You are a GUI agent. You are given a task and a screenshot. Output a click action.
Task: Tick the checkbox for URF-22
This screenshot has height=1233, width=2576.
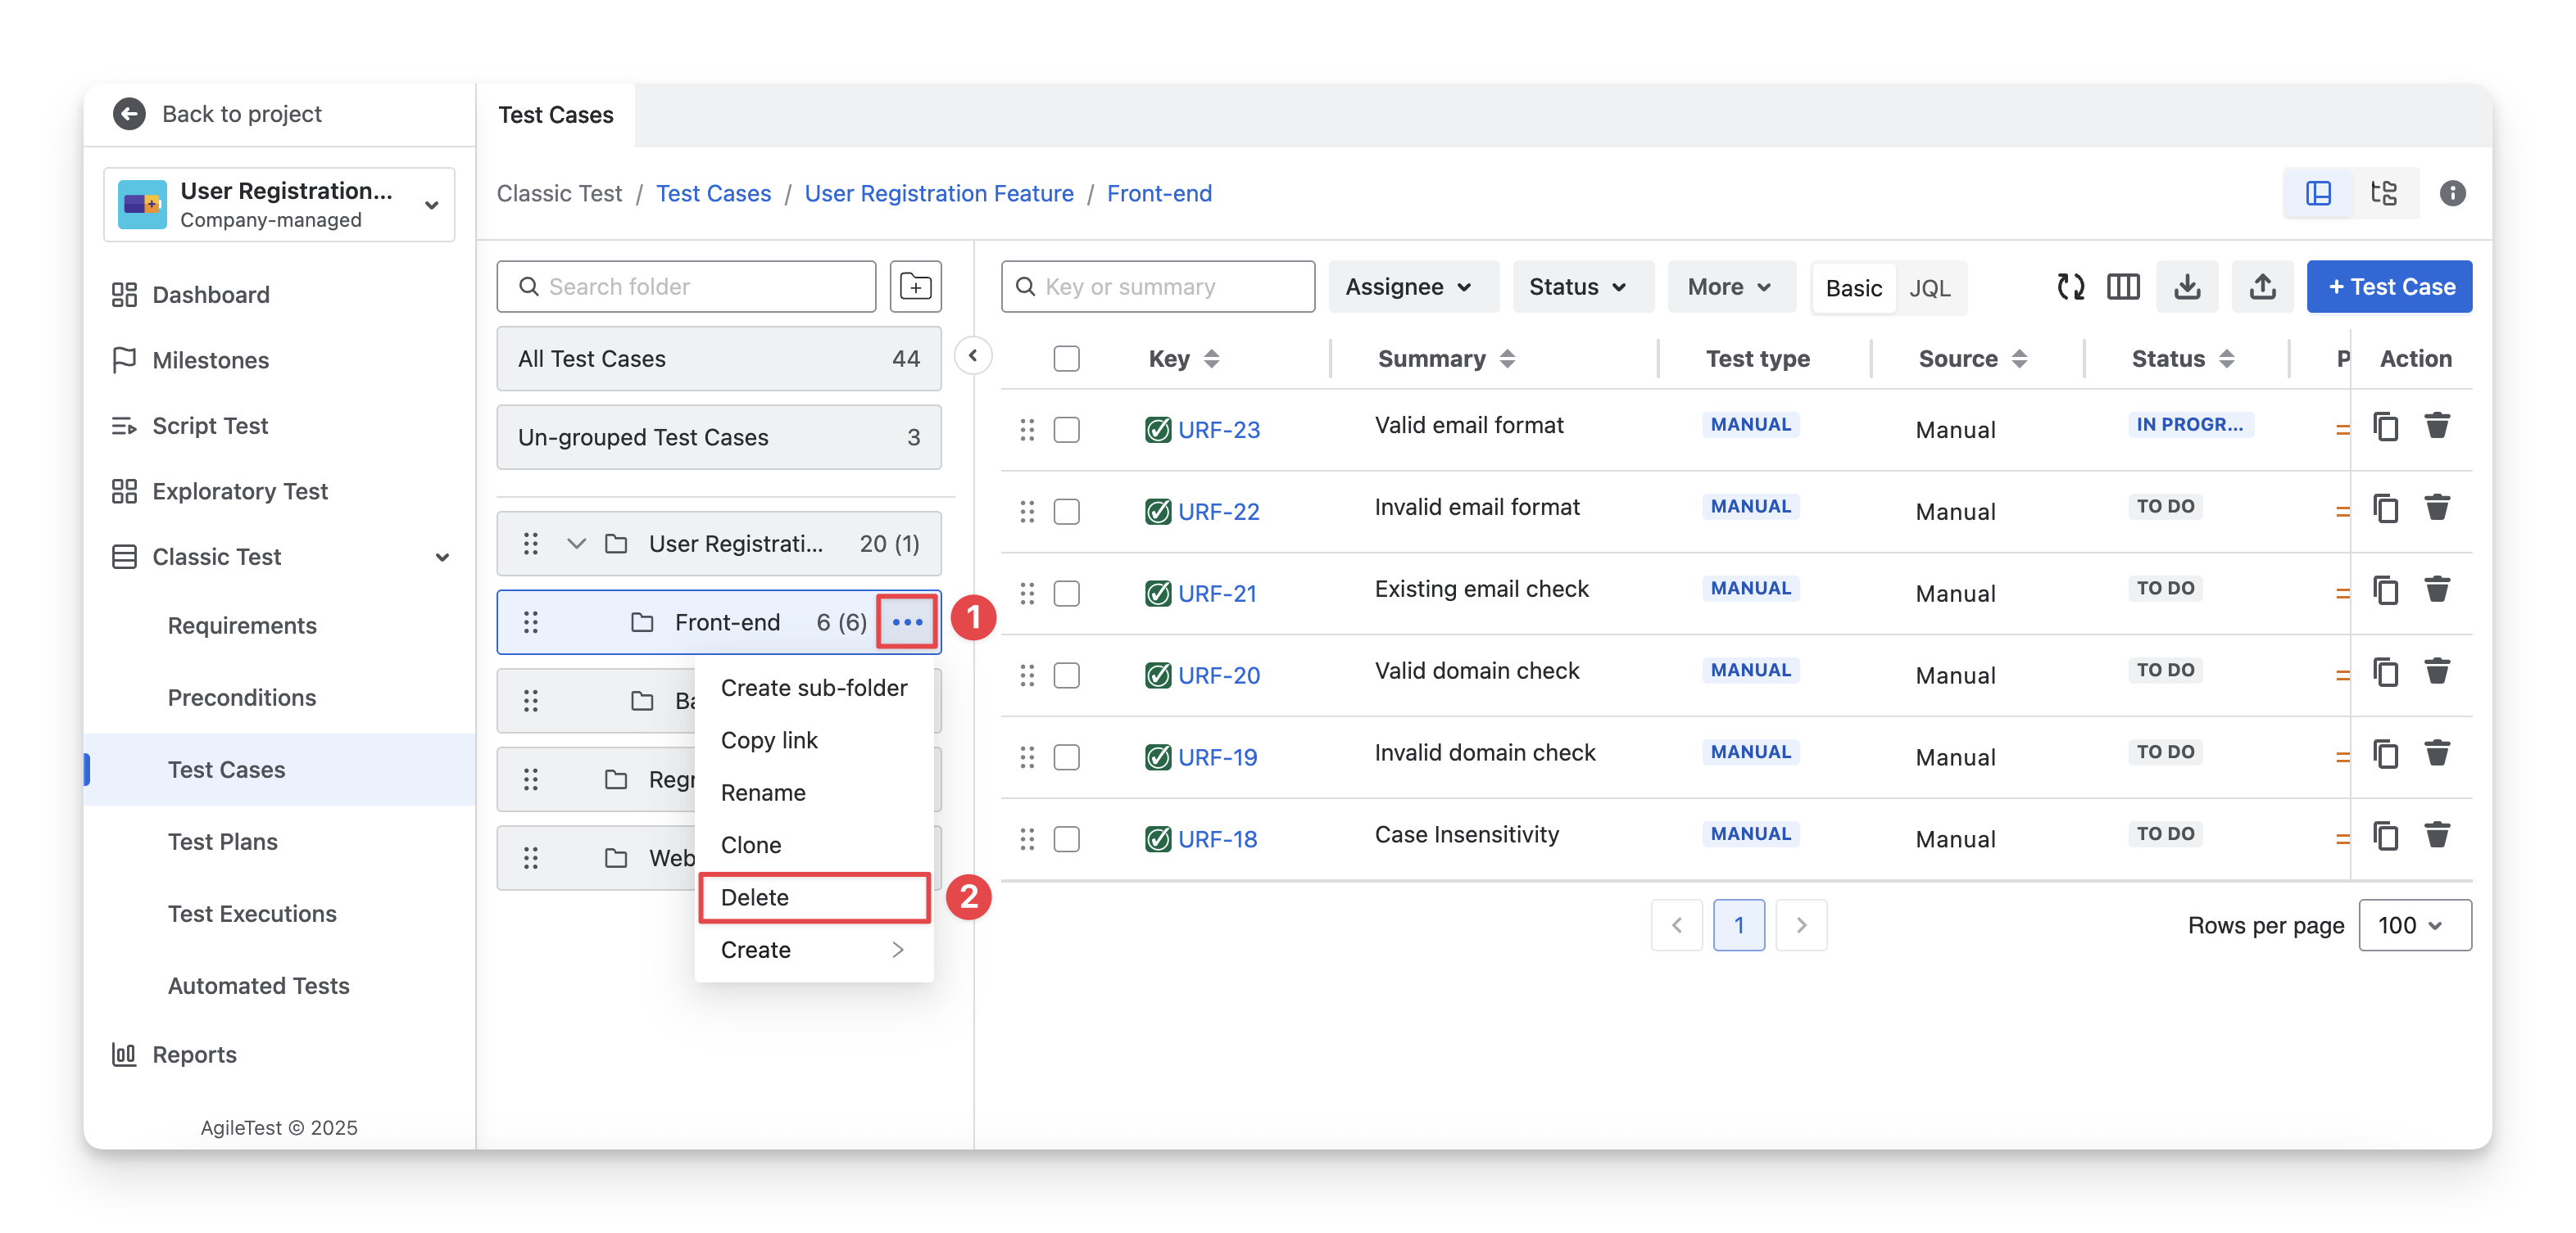tap(1066, 512)
